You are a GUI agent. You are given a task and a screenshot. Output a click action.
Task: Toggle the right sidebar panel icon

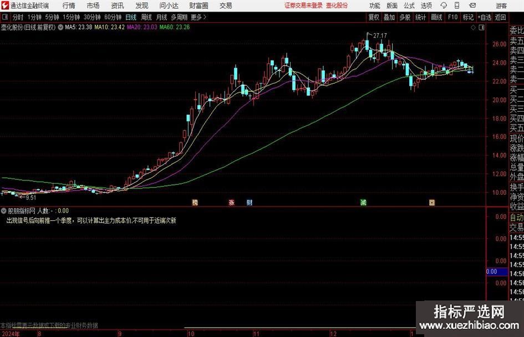click(x=481, y=28)
